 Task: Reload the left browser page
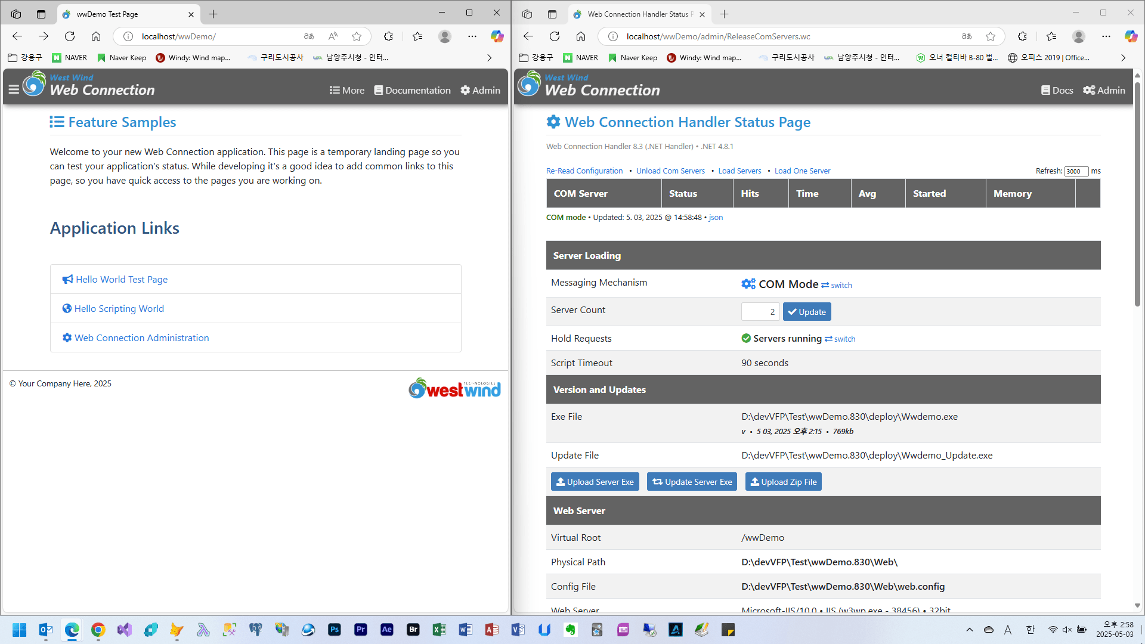click(x=70, y=36)
